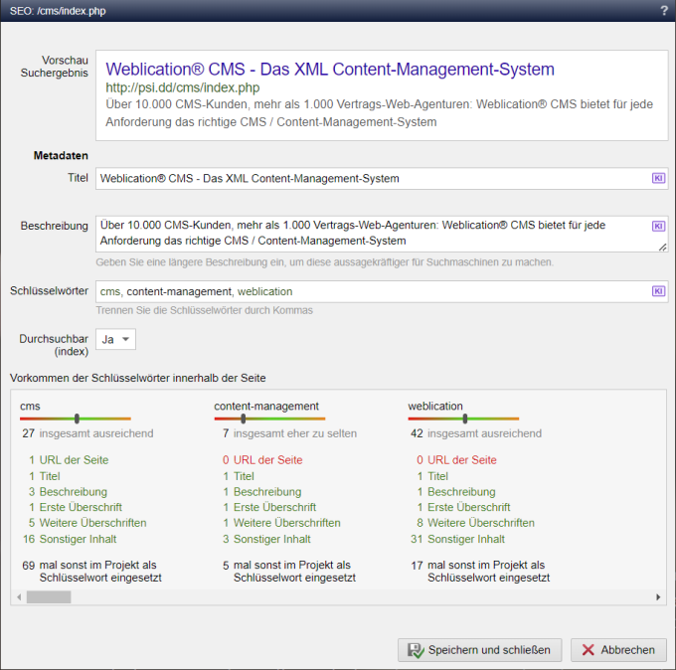
Task: Click 'URL der Seite' row under weblication
Action: [x=456, y=460]
